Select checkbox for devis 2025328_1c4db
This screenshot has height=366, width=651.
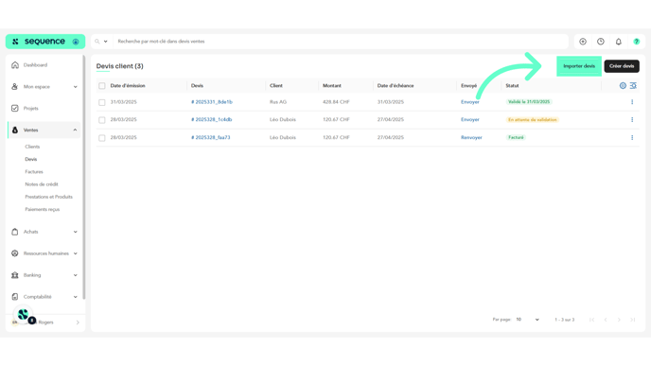coord(102,120)
